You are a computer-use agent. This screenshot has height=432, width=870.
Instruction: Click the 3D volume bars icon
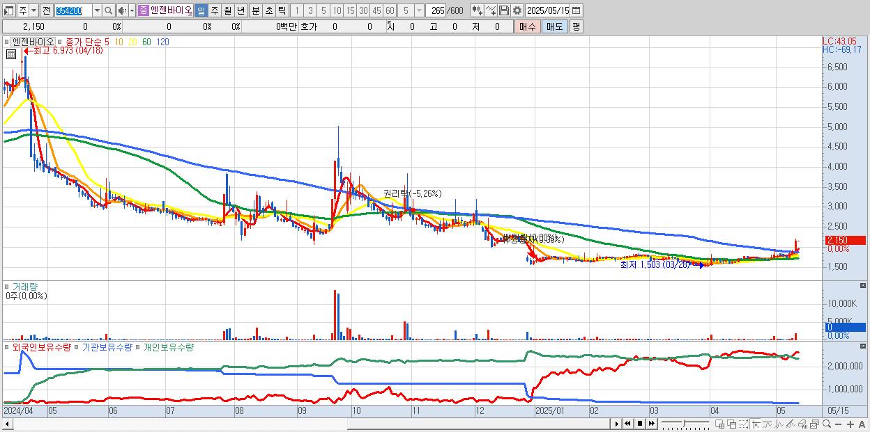pos(803,424)
